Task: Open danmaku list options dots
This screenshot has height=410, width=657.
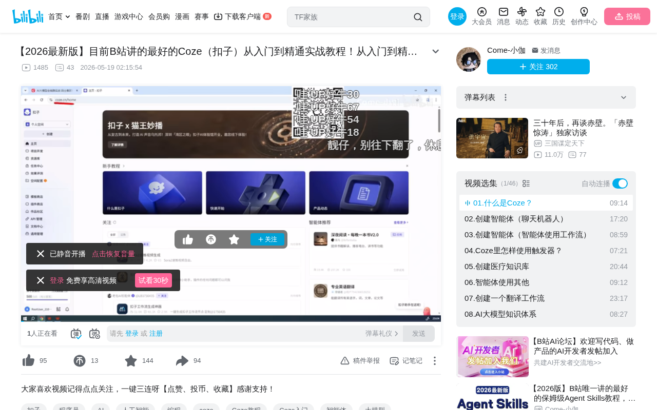Action: click(506, 97)
